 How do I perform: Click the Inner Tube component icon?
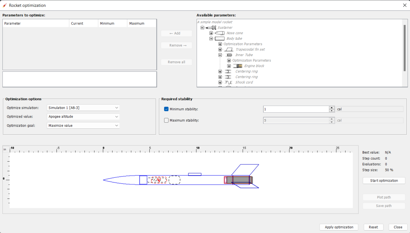[x=229, y=55]
